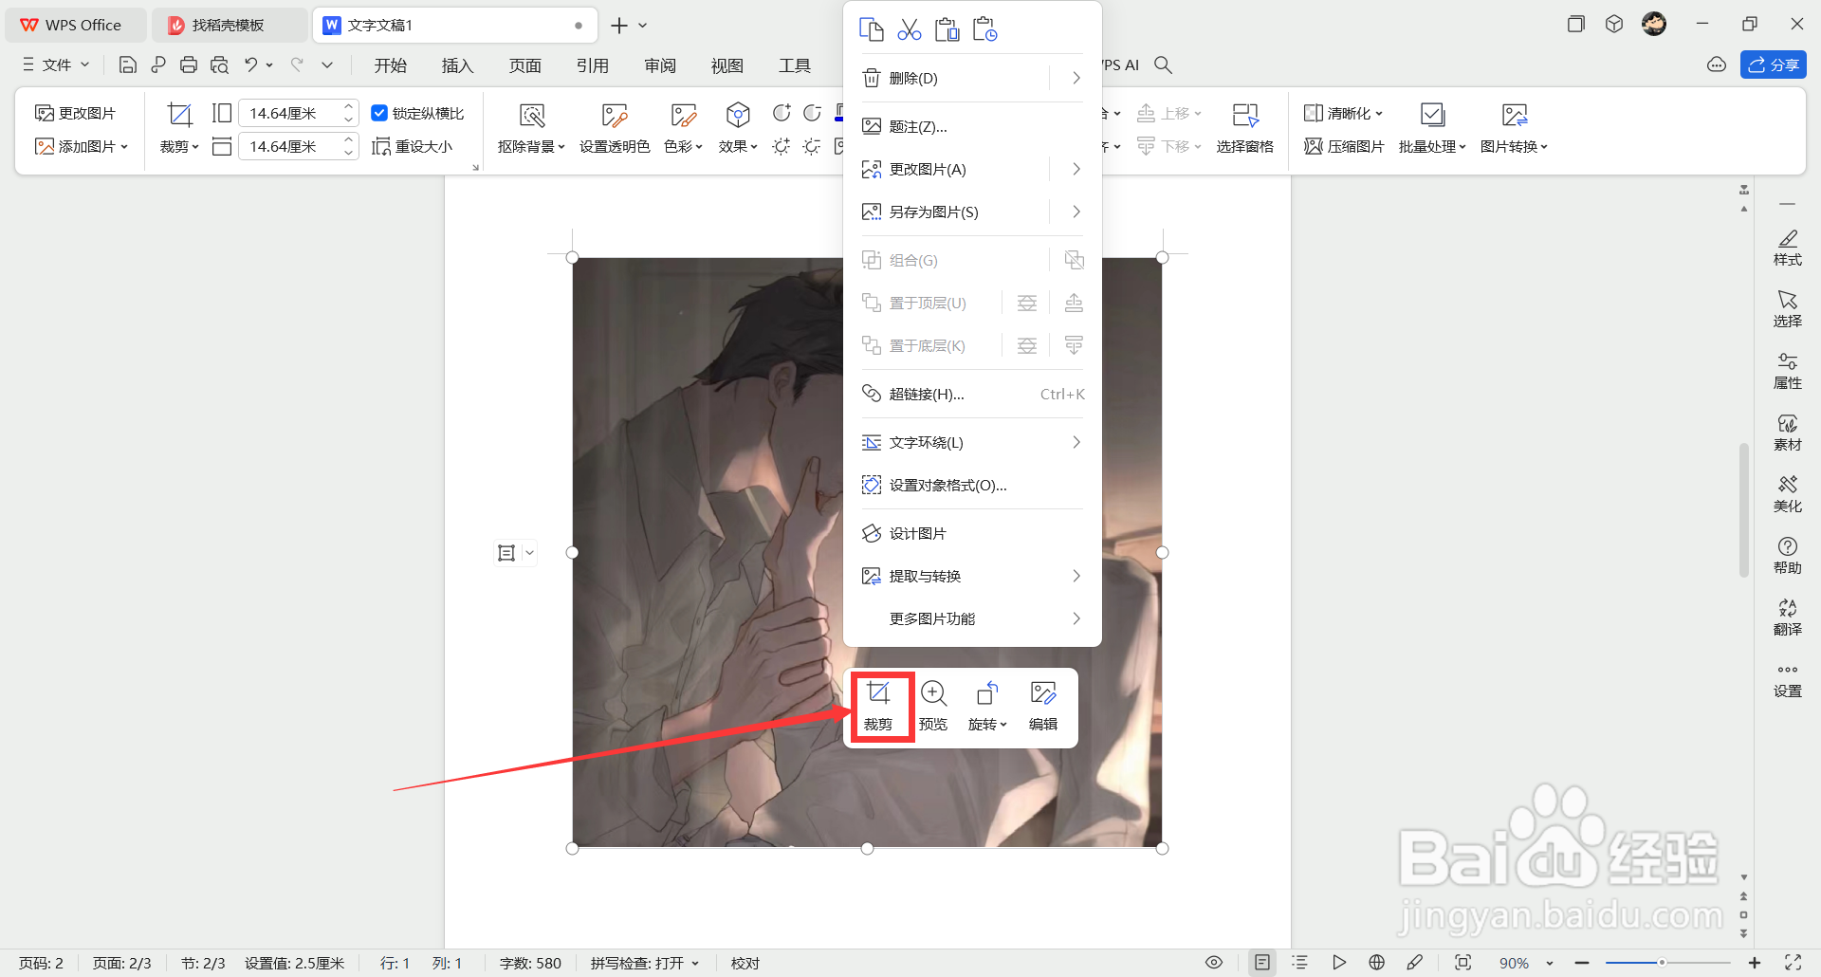Click the reading mode play icon in status bar
Viewport: 1821px width, 977px height.
click(x=1338, y=963)
